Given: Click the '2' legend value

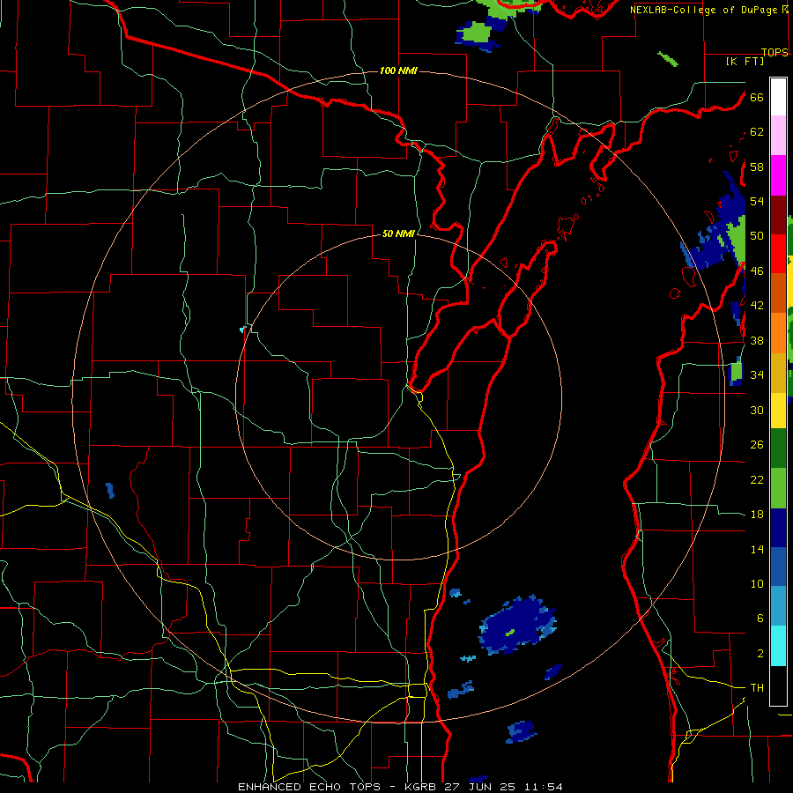Looking at the screenshot, I should tap(760, 654).
